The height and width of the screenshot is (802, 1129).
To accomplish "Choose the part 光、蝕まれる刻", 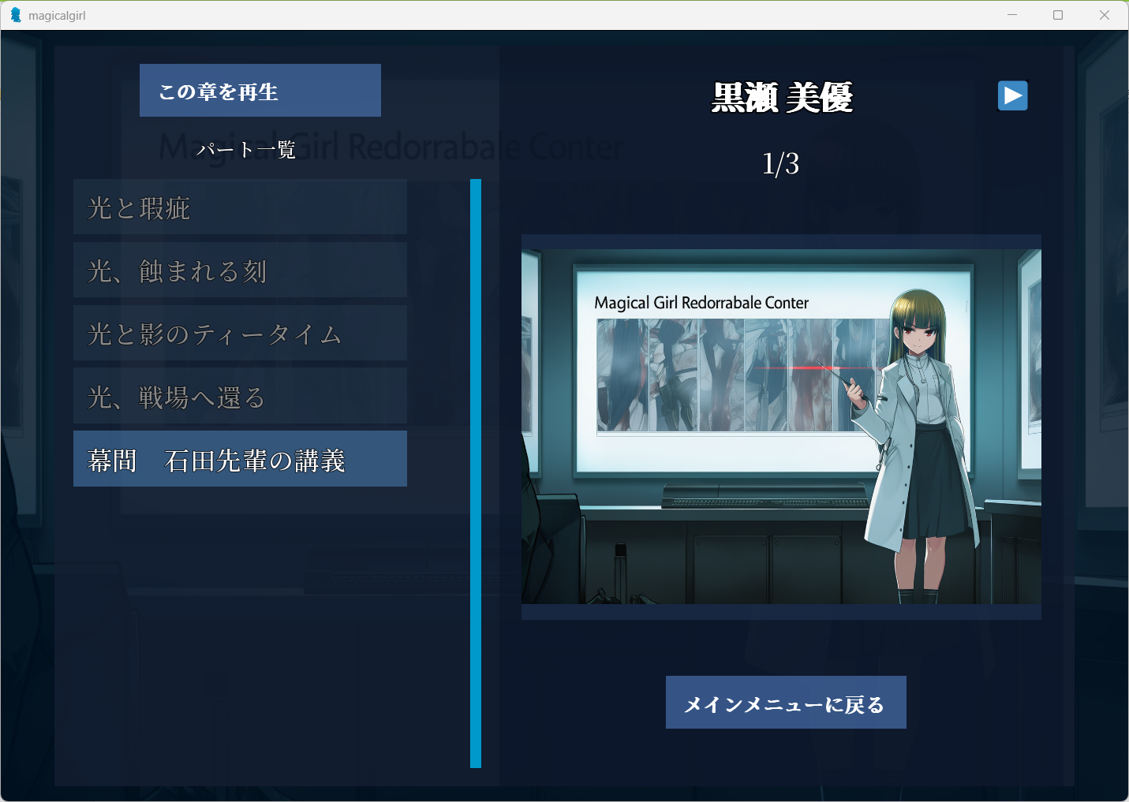I will coord(240,270).
